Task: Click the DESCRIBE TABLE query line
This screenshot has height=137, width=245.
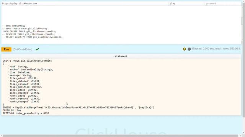Action: [29, 34]
